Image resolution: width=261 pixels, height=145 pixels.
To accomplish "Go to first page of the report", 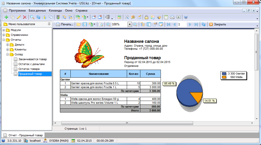I will coord(169,25).
